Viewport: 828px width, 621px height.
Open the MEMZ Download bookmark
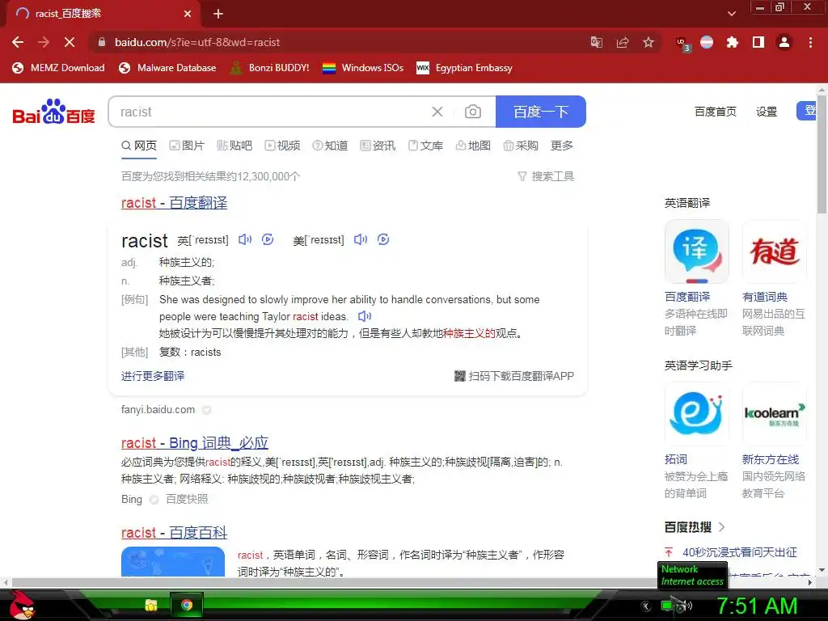tap(58, 68)
